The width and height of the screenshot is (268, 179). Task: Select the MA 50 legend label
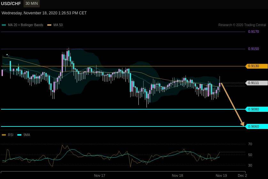[58, 25]
